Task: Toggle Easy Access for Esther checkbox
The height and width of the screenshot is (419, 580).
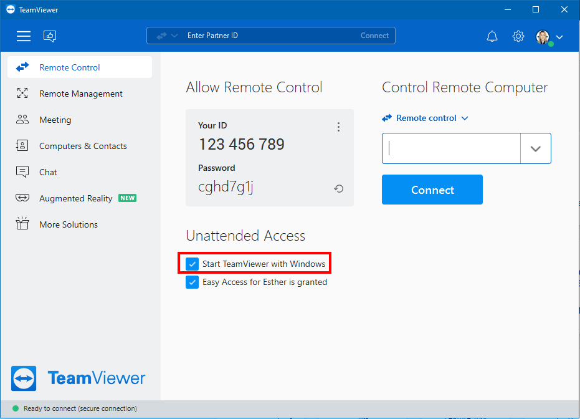Action: pos(192,282)
